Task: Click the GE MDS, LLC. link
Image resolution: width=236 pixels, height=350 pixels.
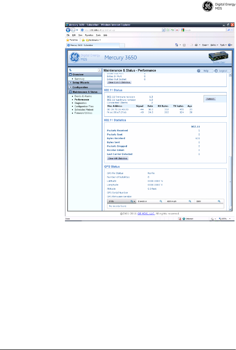Action: pyautogui.click(x=146, y=214)
